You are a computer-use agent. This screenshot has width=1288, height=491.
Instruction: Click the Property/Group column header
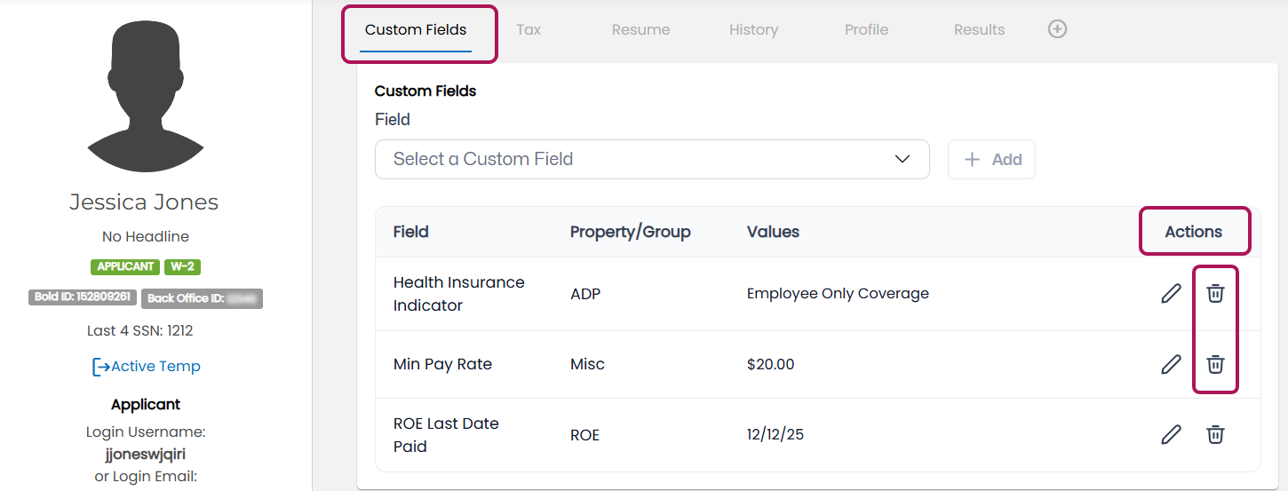point(631,232)
